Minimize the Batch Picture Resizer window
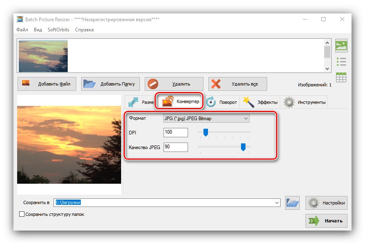 (305, 19)
